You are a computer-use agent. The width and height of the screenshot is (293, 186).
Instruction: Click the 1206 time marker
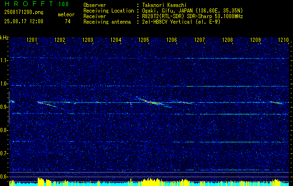(171, 40)
